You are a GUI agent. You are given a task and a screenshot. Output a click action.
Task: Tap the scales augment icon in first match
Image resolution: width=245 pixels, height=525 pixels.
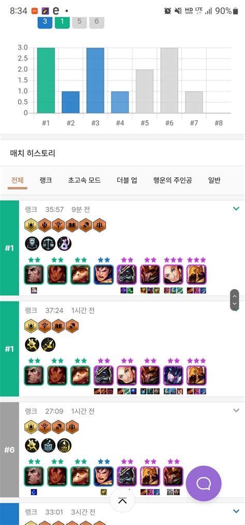click(48, 244)
